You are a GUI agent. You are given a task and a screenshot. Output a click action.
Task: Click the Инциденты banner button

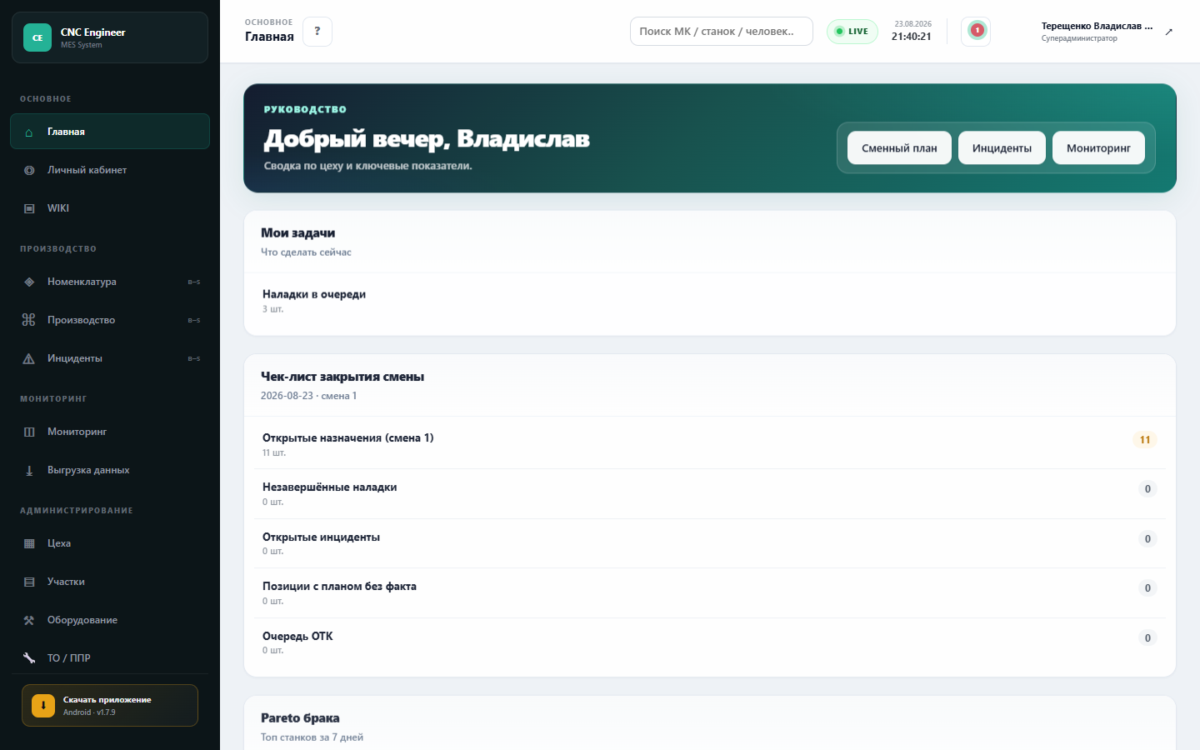[1002, 148]
